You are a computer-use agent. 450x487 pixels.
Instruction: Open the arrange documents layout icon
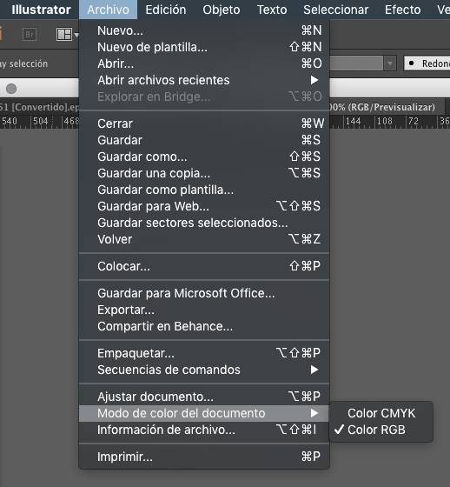pyautogui.click(x=64, y=34)
